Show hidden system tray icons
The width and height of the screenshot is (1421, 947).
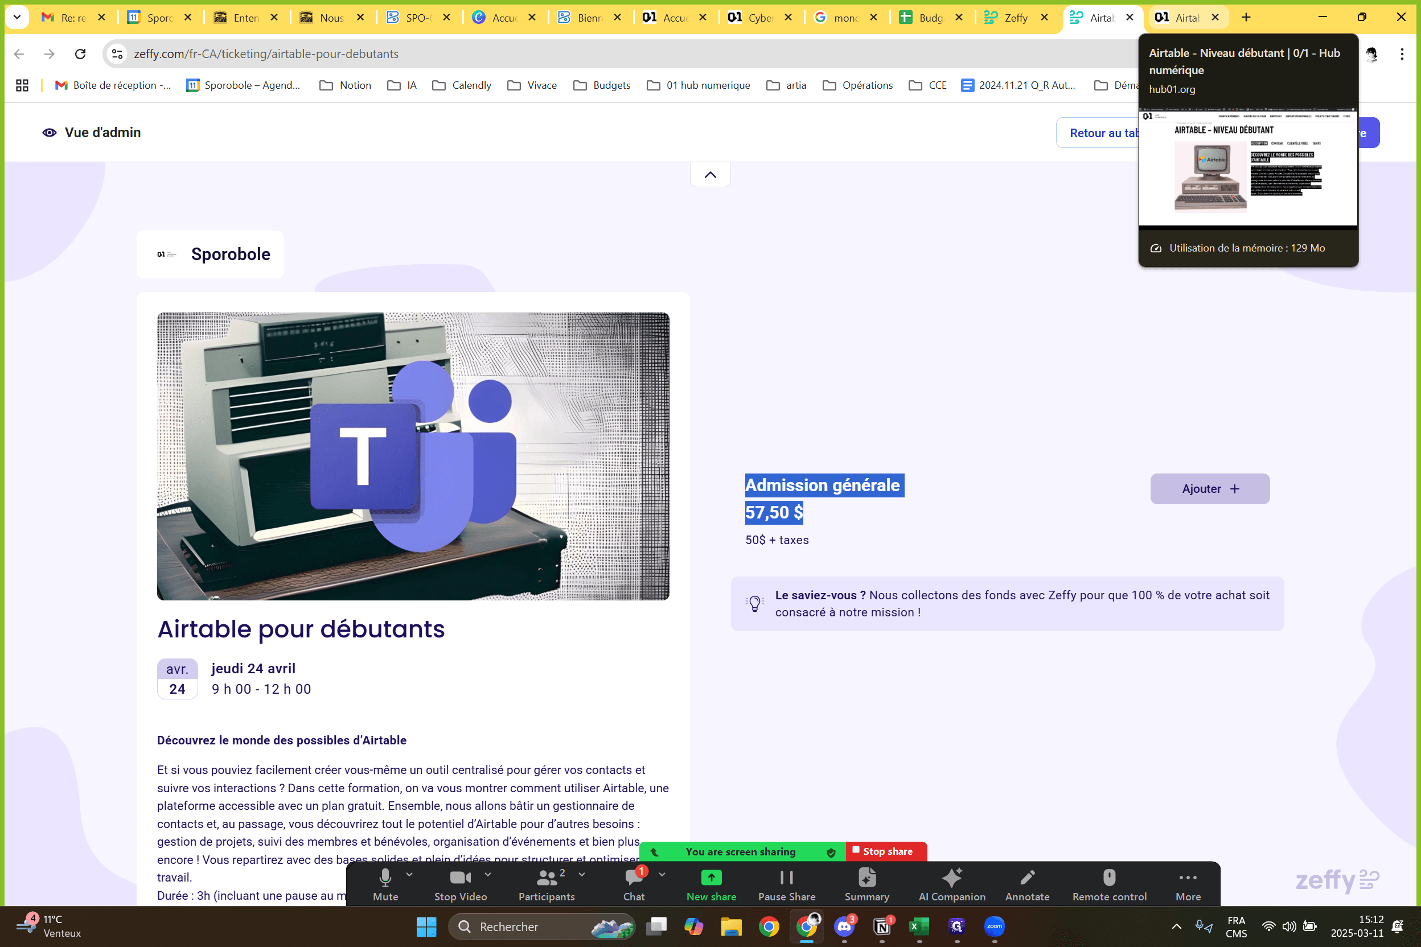[x=1176, y=926]
